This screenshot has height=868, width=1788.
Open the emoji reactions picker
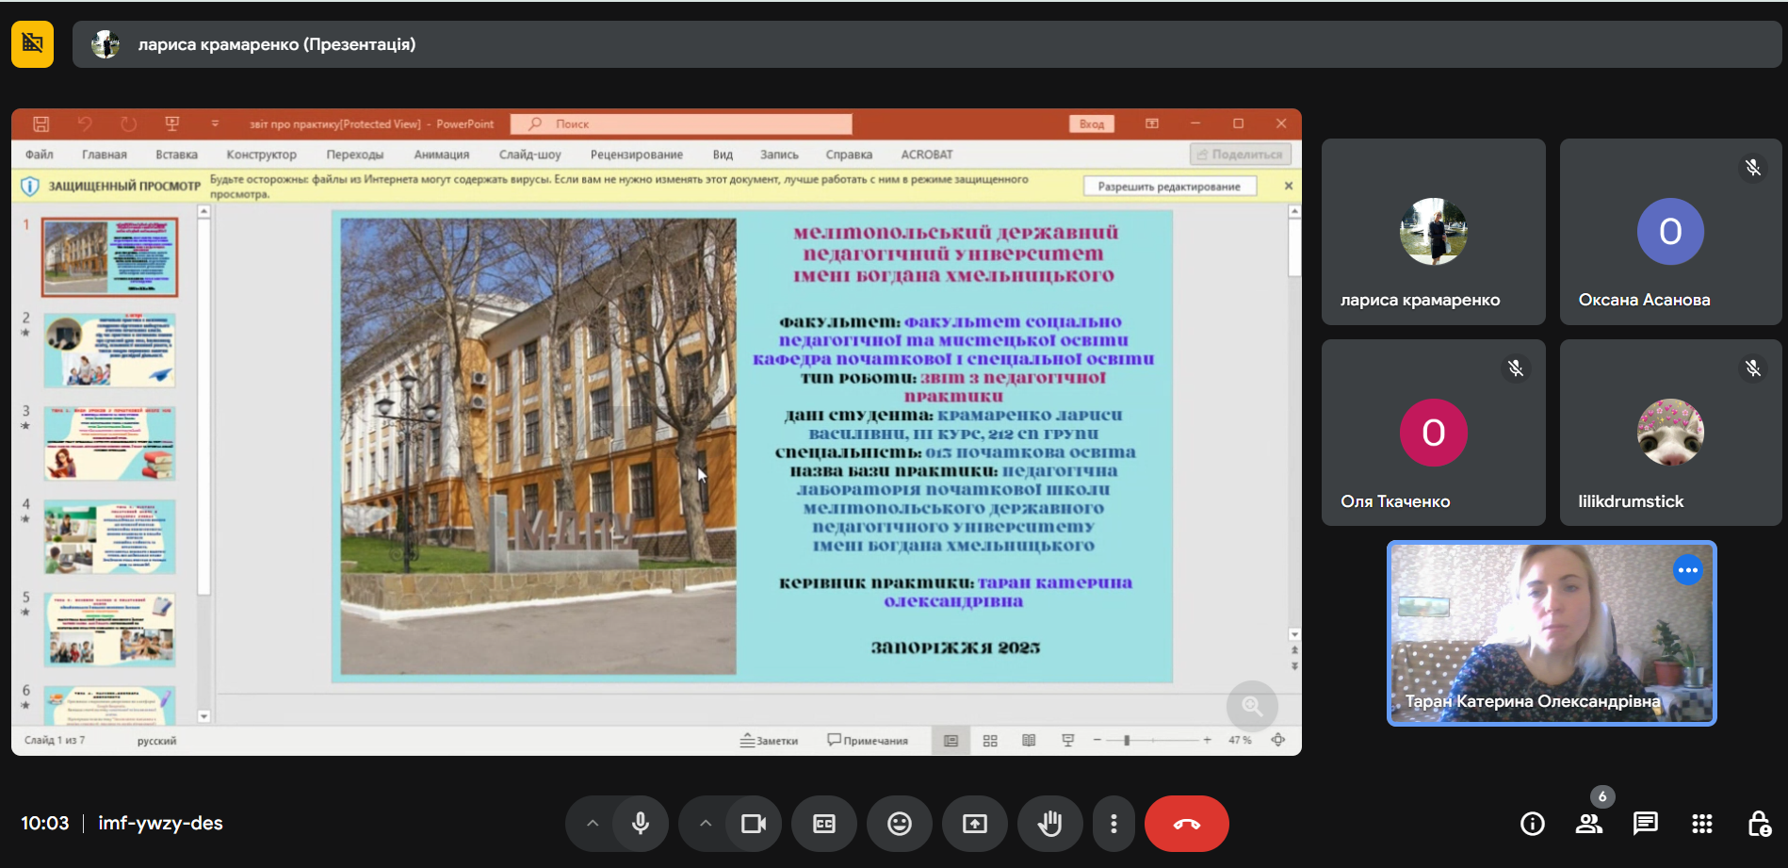pos(900,824)
